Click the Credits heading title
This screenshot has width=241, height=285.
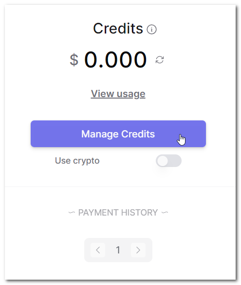(x=118, y=29)
